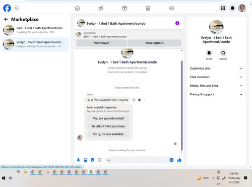Open the Marketplace storefront icon
Viewport: 252px width, 187px height.
point(148,8)
